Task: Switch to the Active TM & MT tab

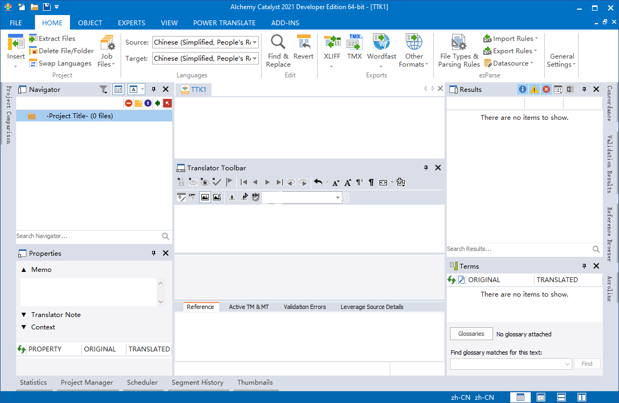Action: tap(249, 307)
